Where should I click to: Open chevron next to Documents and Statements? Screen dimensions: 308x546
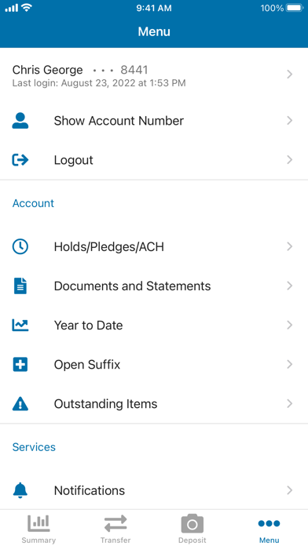(x=289, y=286)
